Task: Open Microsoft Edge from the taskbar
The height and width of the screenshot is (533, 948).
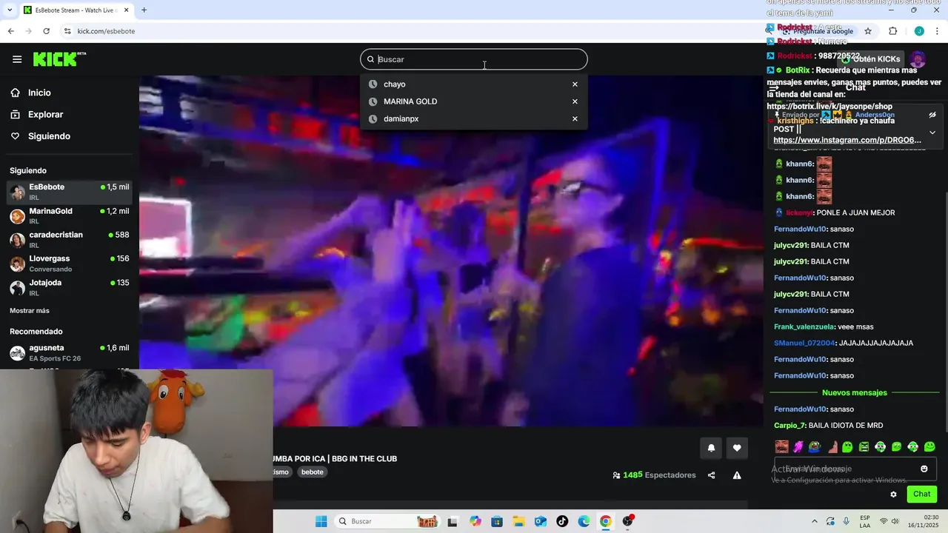Action: point(584,521)
